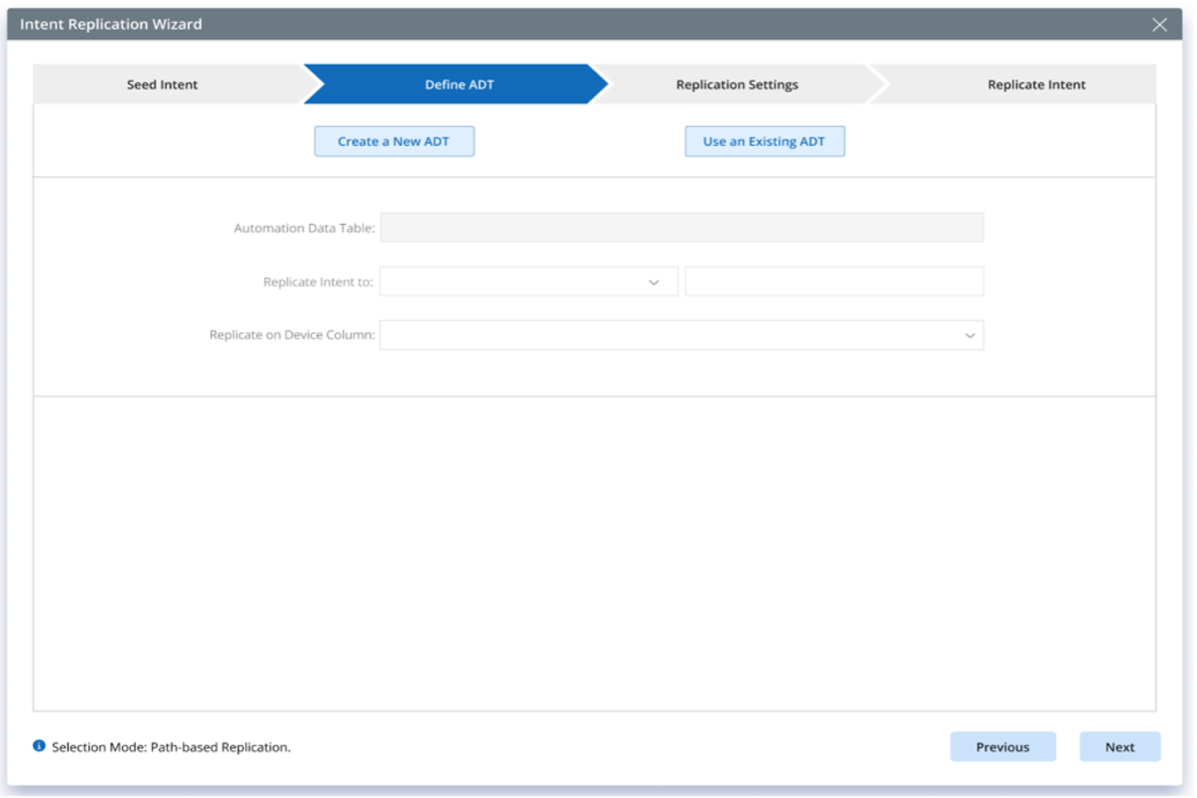The width and height of the screenshot is (1197, 798).
Task: Proceed with the Next button
Action: pyautogui.click(x=1120, y=747)
